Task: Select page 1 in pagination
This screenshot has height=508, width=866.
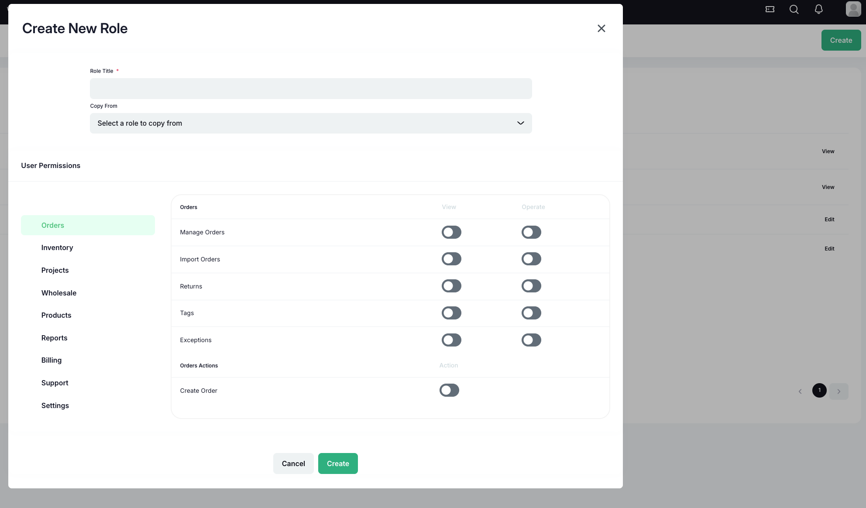Action: [x=819, y=390]
